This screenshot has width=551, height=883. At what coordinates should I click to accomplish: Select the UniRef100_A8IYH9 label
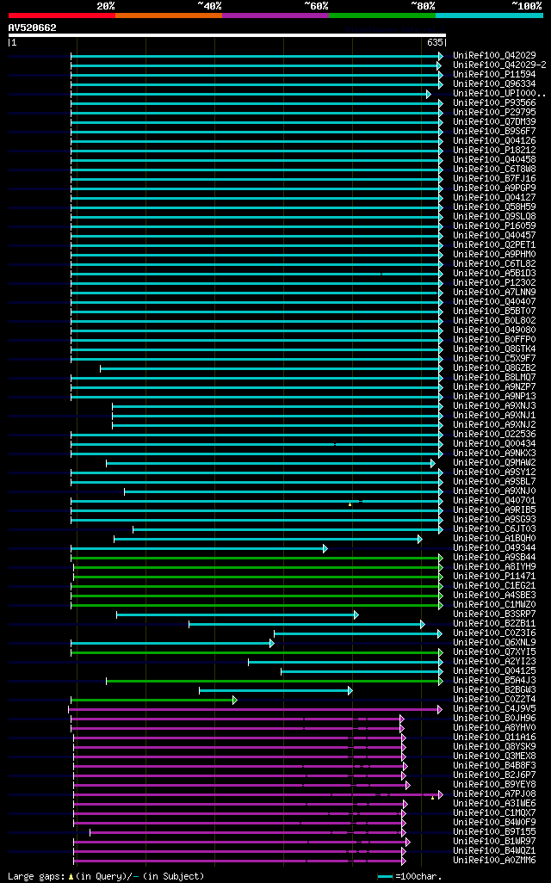tap(495, 566)
